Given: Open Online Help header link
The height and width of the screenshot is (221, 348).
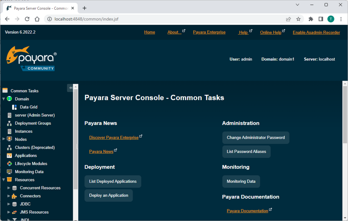Looking at the screenshot, I should click(x=271, y=32).
